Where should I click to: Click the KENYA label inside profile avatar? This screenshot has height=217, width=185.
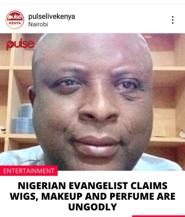(x=15, y=23)
